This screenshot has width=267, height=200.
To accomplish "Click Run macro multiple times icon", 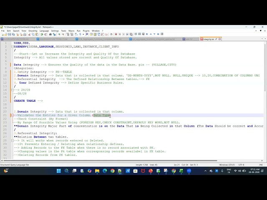I will pyautogui.click(x=127, y=34).
